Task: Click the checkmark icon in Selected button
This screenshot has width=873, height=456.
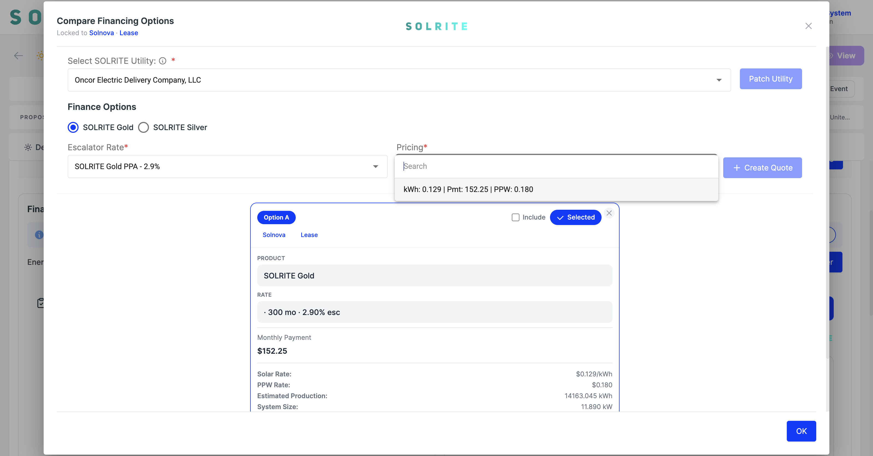Action: (x=560, y=217)
